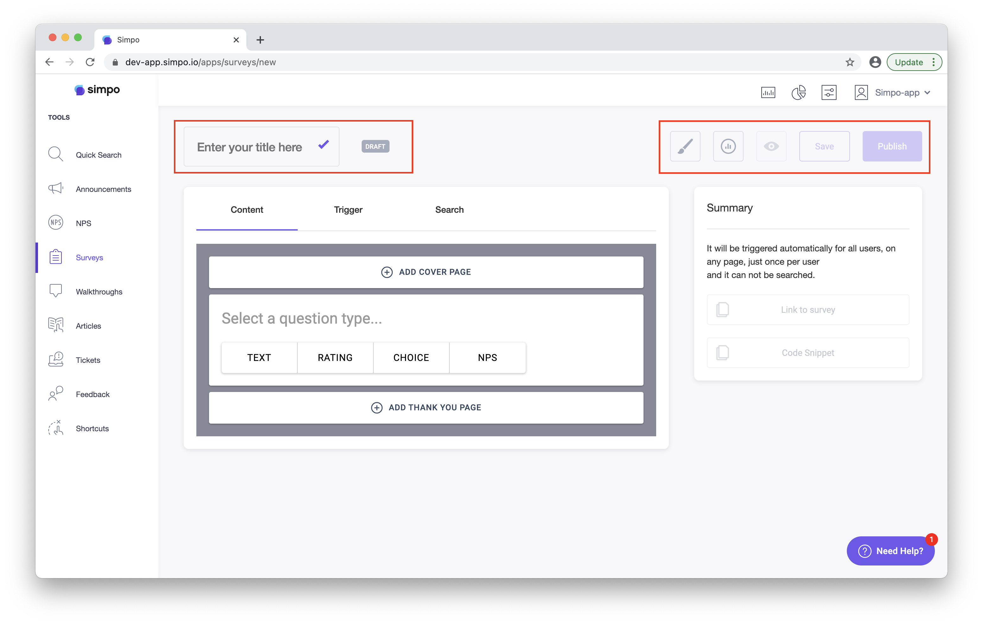The height and width of the screenshot is (625, 983).
Task: Select the Simpo browser tab
Action: point(170,40)
